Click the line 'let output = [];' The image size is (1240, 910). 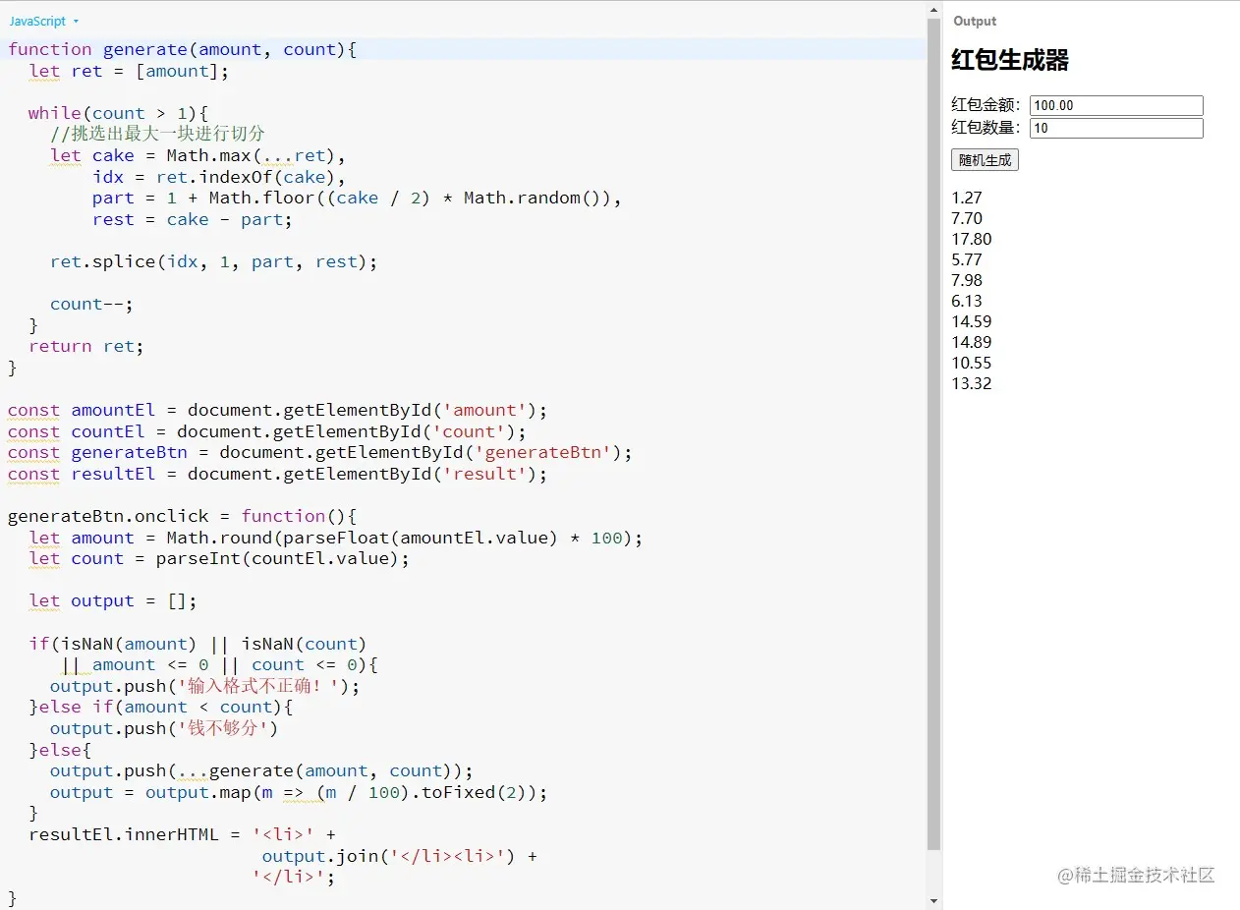click(x=113, y=600)
